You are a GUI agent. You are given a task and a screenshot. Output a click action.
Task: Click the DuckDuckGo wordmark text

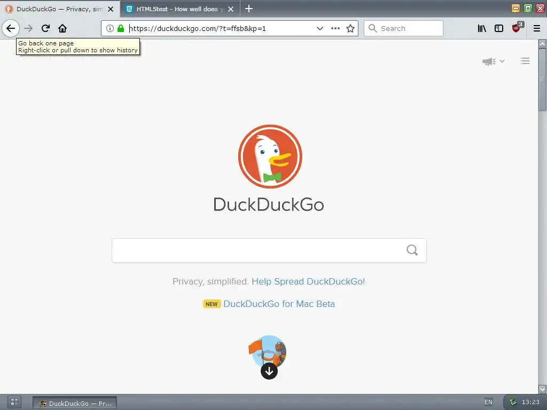pyautogui.click(x=269, y=204)
